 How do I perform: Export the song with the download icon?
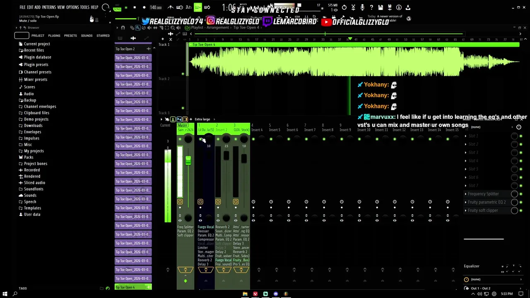pos(408,7)
